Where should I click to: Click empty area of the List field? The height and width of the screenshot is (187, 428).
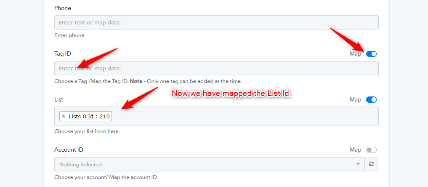pyautogui.click(x=243, y=116)
